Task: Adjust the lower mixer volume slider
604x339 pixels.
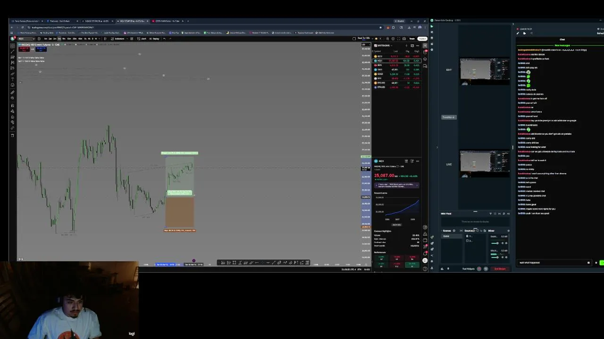Action: tap(495, 257)
